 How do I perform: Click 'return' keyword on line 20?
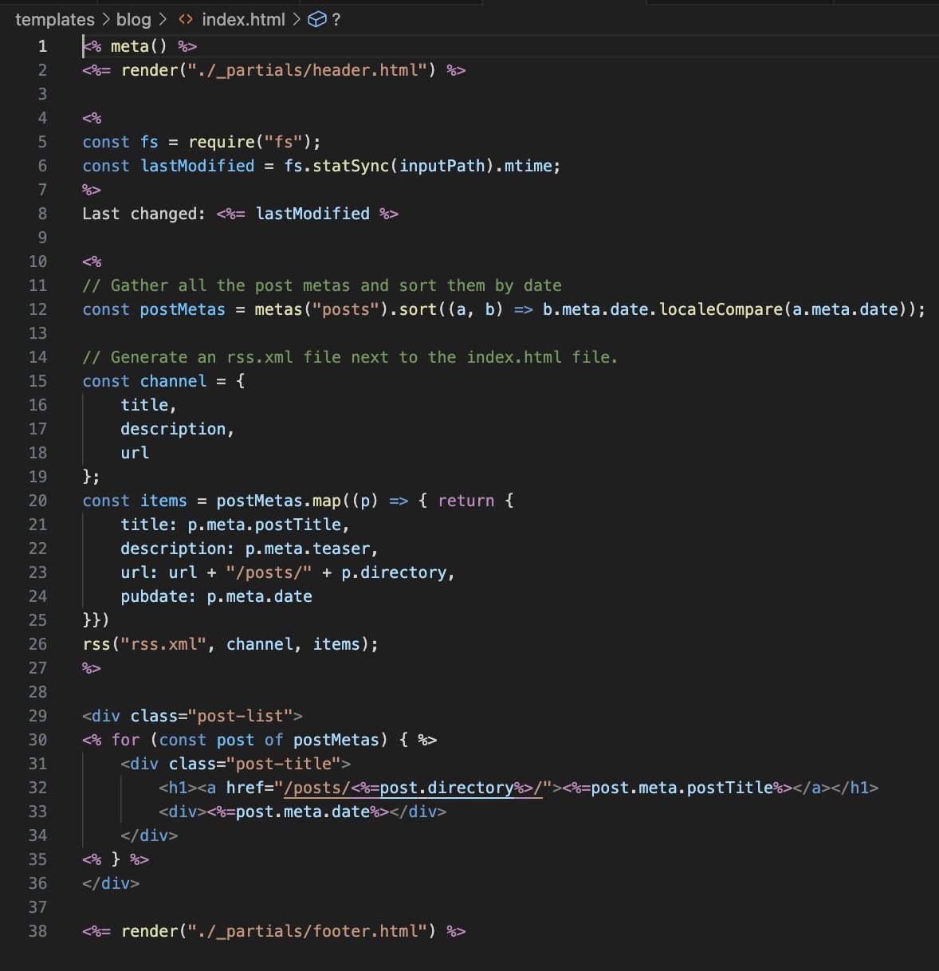coord(466,501)
